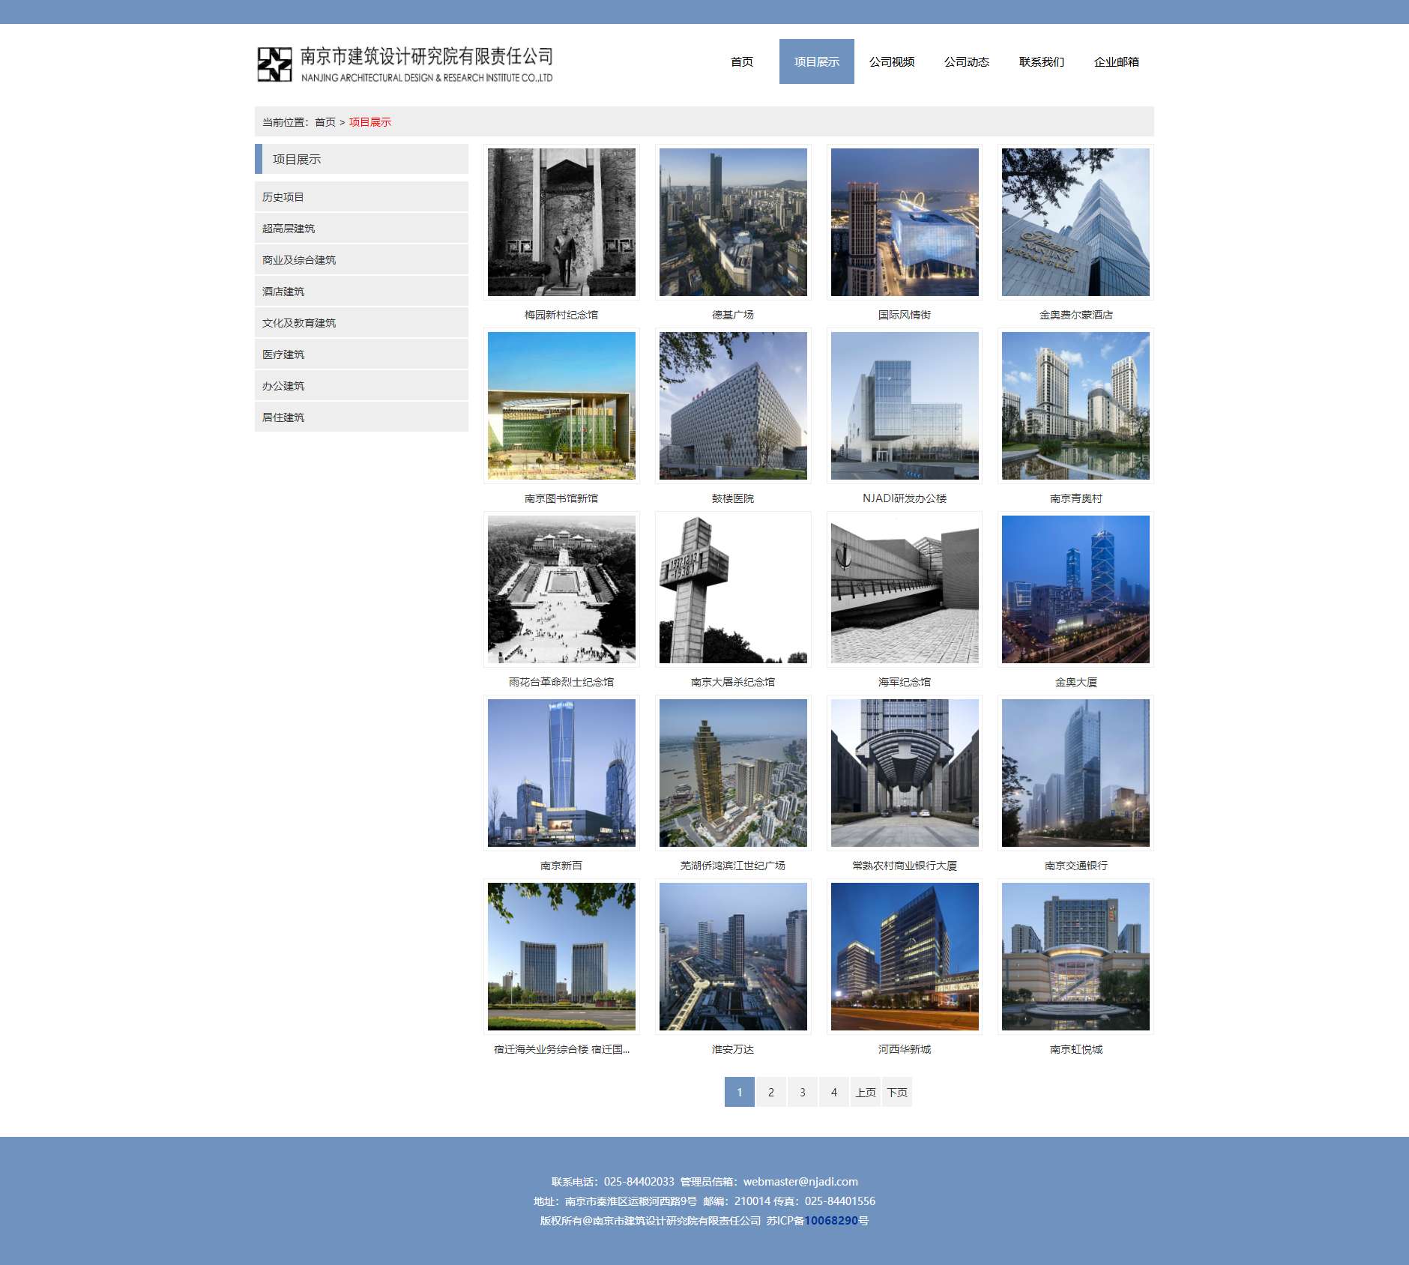The width and height of the screenshot is (1409, 1265).
Task: Select 历史项目 in the sidebar
Action: [x=361, y=196]
